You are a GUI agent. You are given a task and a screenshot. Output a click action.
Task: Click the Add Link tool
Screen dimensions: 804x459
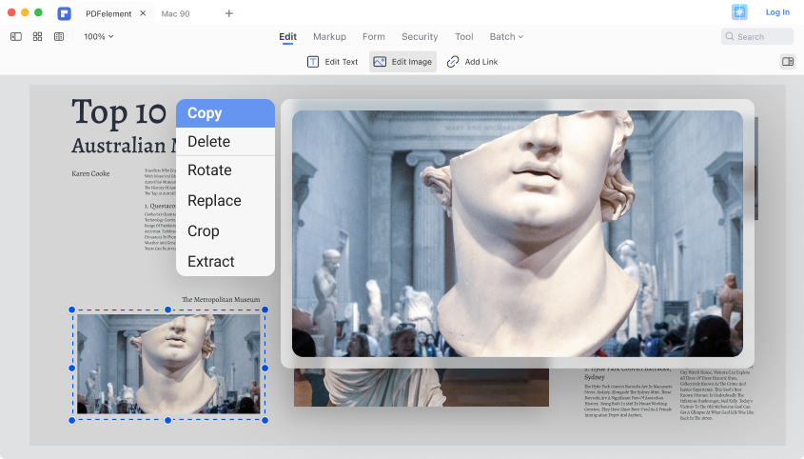coord(472,62)
